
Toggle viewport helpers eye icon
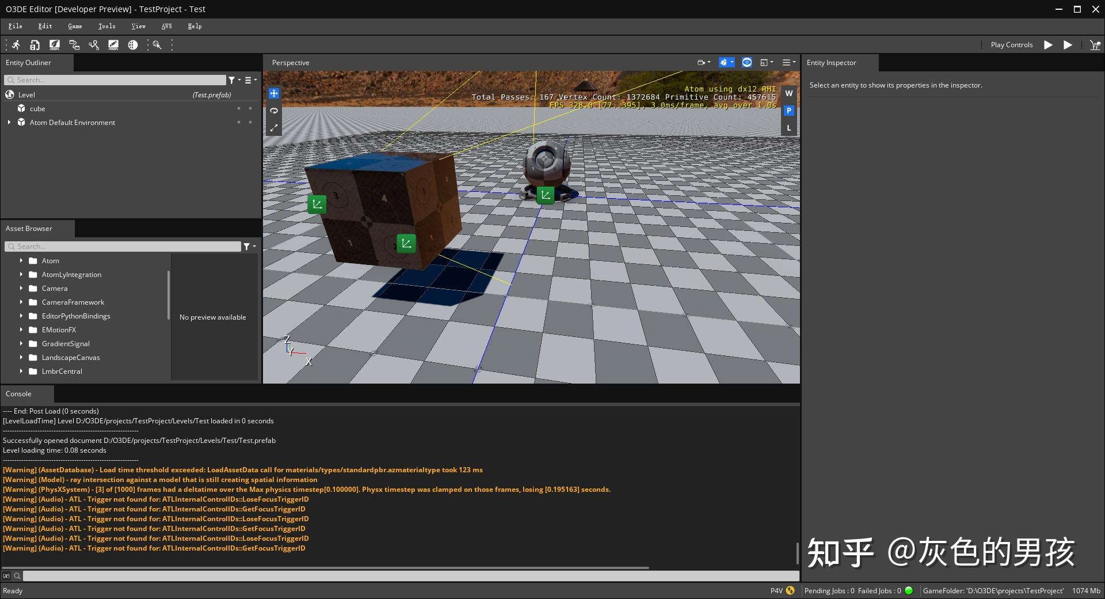747,62
